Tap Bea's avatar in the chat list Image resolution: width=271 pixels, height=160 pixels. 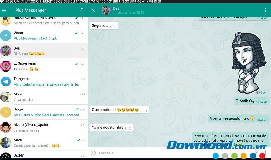click(6, 51)
